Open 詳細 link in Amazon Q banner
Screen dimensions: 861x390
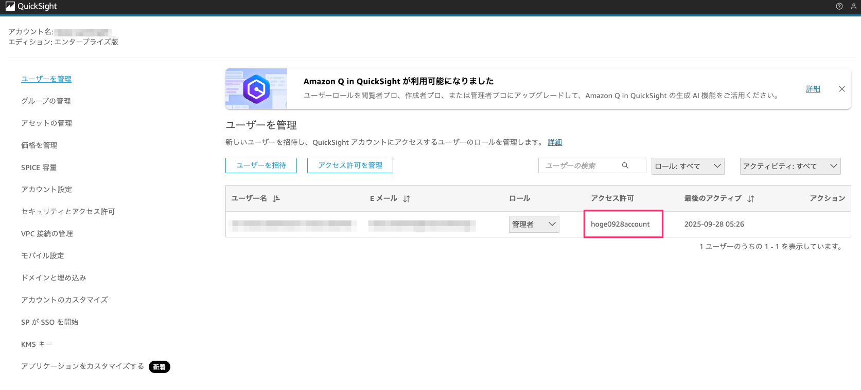click(x=813, y=89)
